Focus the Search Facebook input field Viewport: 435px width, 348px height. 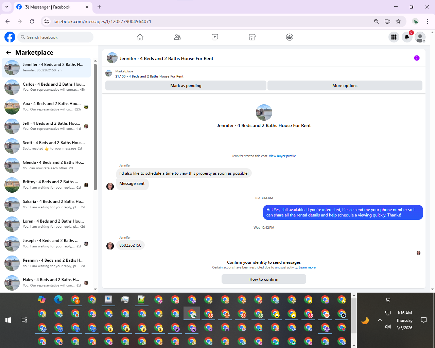pos(55,37)
